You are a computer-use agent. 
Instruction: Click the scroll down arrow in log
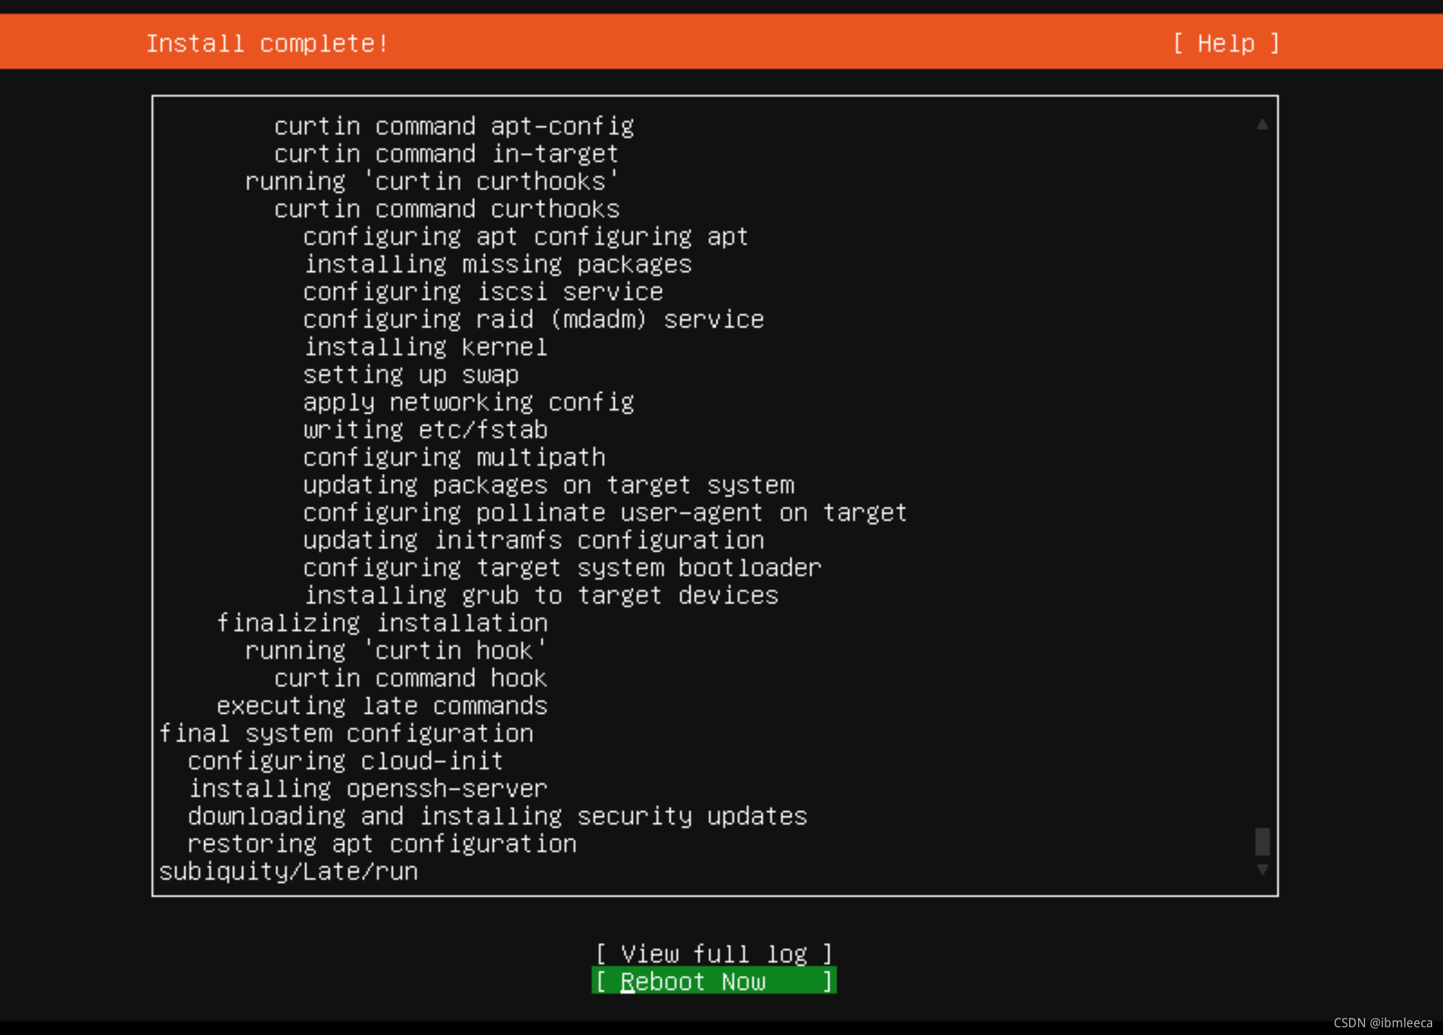tap(1262, 869)
